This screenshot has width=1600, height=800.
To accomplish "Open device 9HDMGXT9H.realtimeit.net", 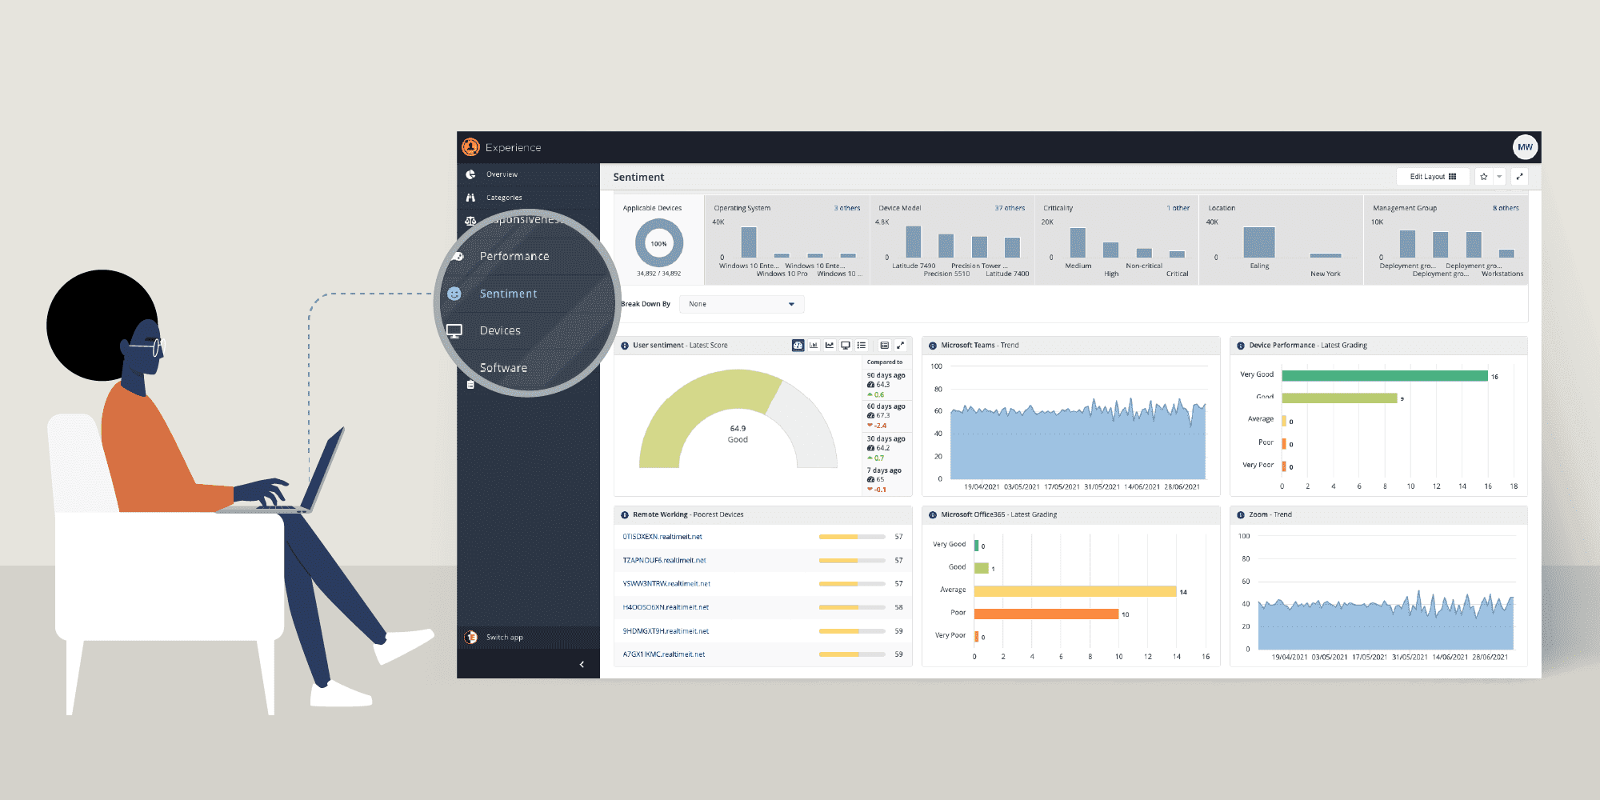I will pos(666,631).
